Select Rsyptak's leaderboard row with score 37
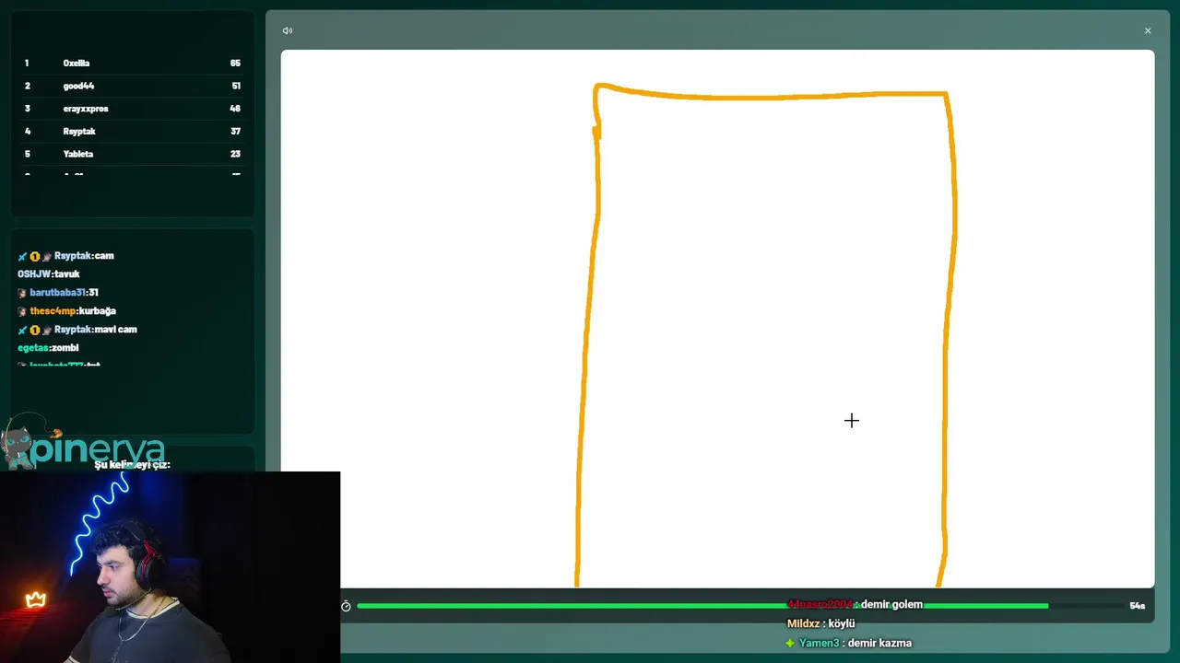Screen dimensions: 1180x663 [132, 131]
